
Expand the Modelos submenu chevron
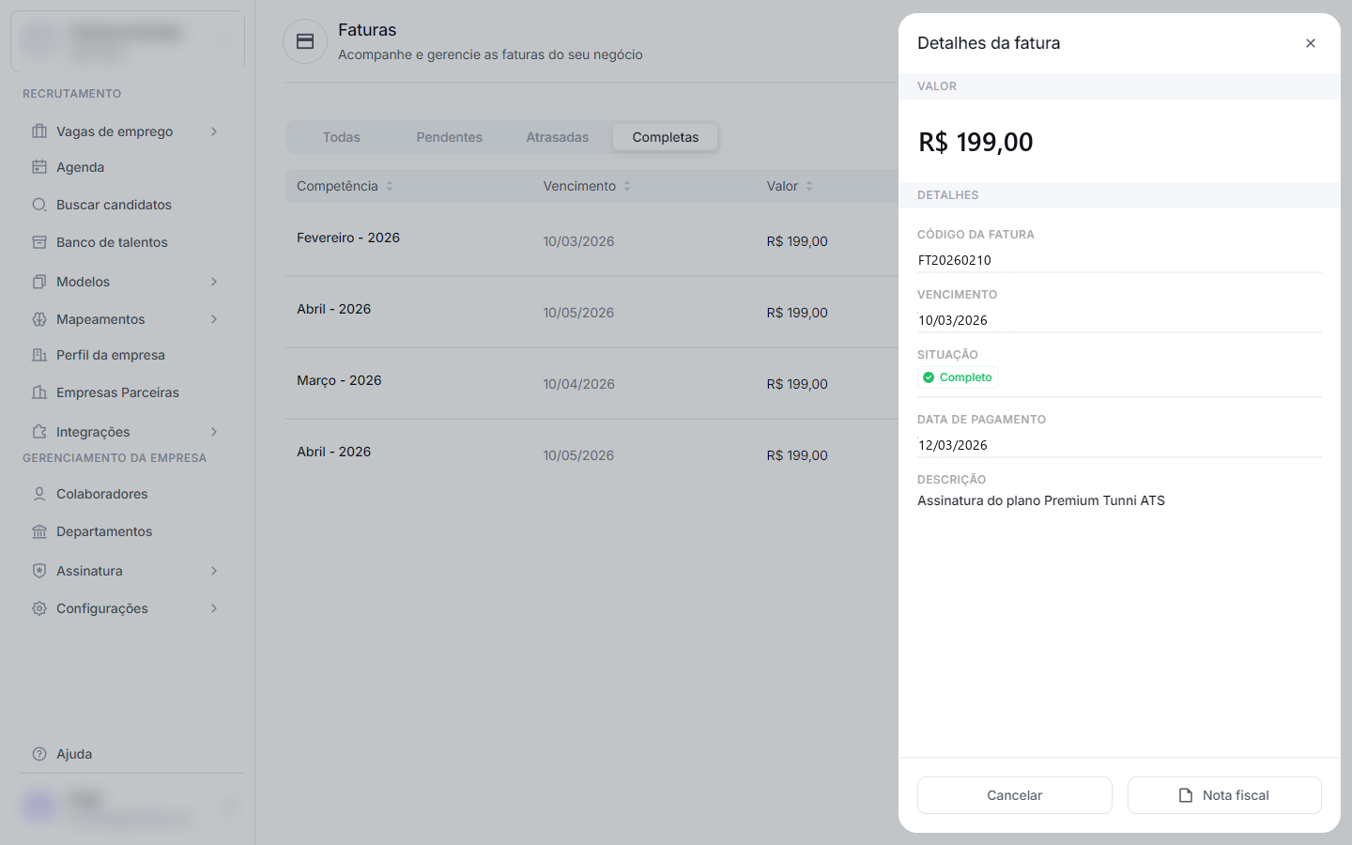click(x=214, y=282)
